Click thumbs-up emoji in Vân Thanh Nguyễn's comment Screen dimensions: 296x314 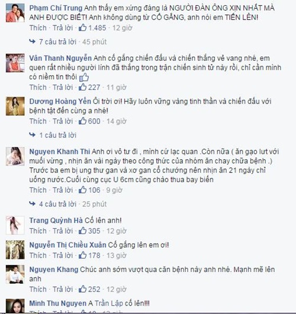click(84, 77)
